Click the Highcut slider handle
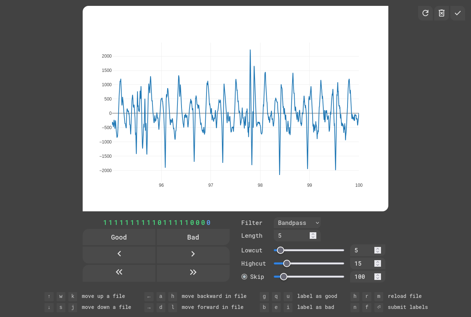Viewport: 471px width, 317px height. [x=287, y=263]
